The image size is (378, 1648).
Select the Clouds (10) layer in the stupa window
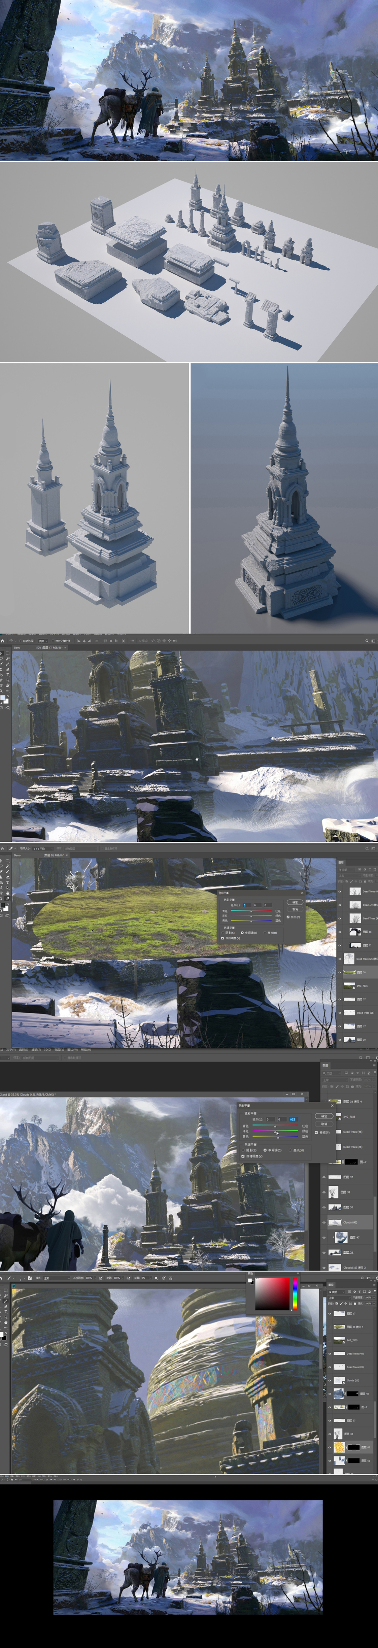tap(349, 1381)
